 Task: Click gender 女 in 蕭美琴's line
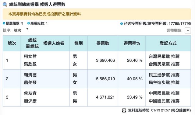(x=75, y=82)
